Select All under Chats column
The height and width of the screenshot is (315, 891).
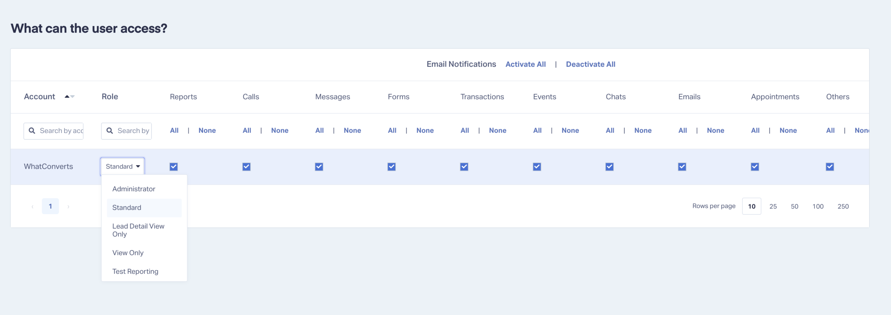tap(610, 131)
